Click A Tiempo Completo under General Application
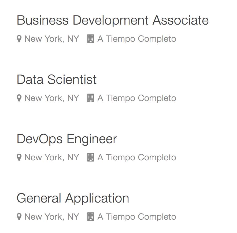Screen dimensions: 237x233 137,217
